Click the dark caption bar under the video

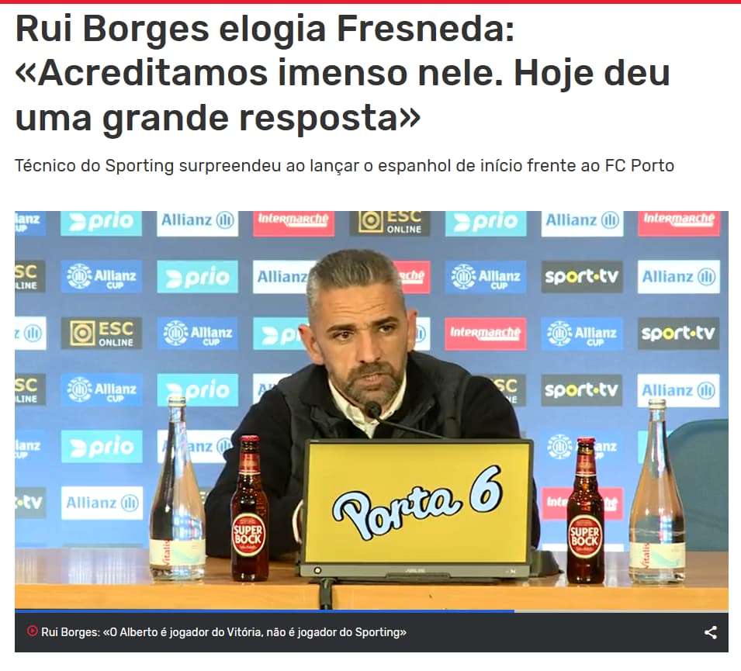coord(372,633)
